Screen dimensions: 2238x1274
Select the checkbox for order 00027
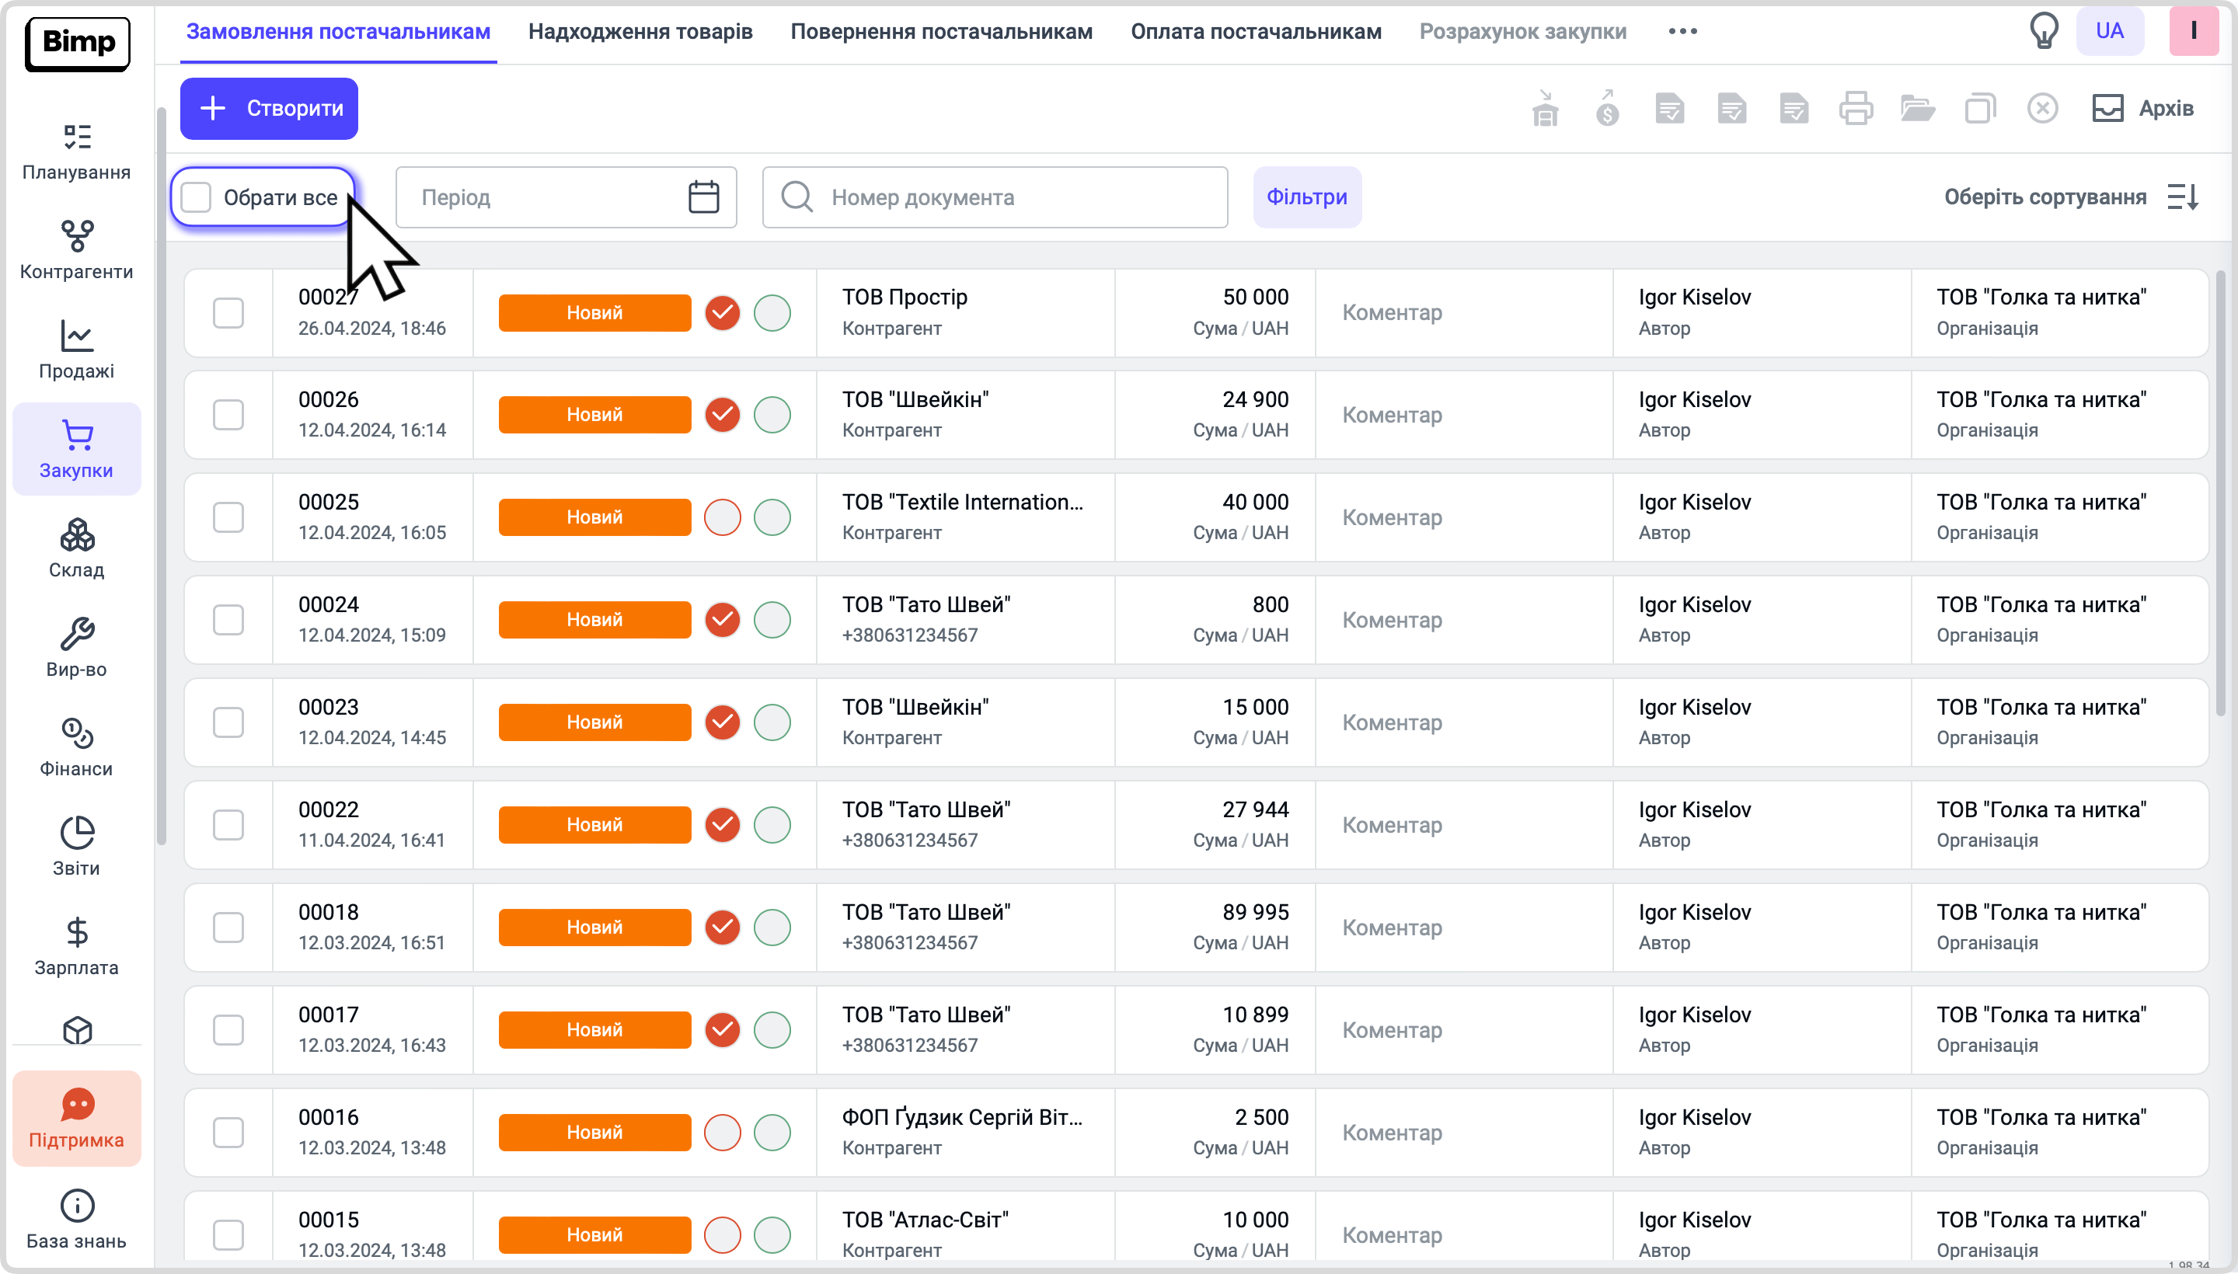228,312
